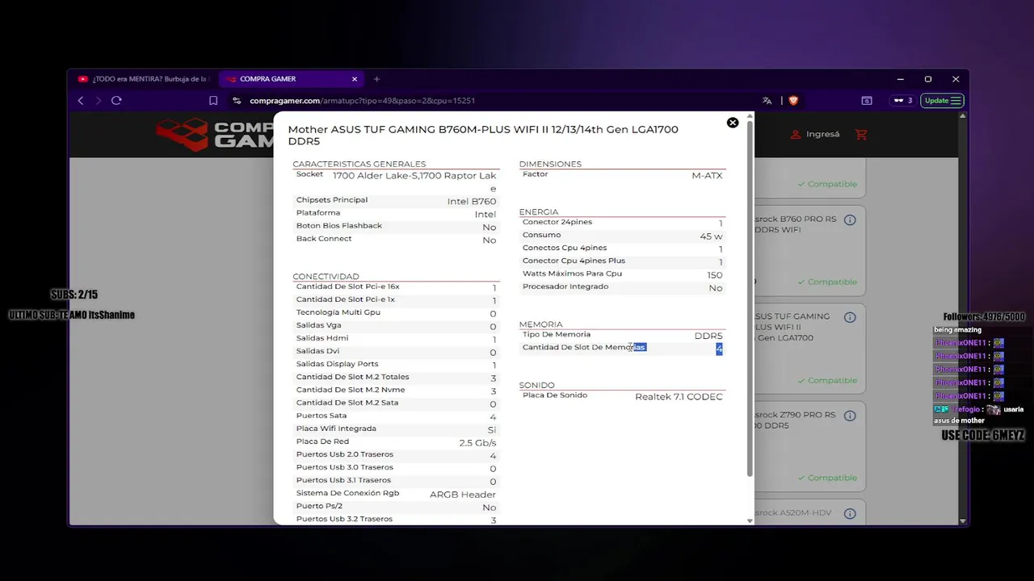
Task: Click the Puertos Sata row label
Action: tap(321, 416)
